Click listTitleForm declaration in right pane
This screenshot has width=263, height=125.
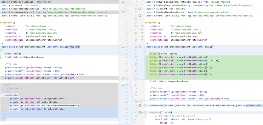pyautogui.click(x=158, y=81)
